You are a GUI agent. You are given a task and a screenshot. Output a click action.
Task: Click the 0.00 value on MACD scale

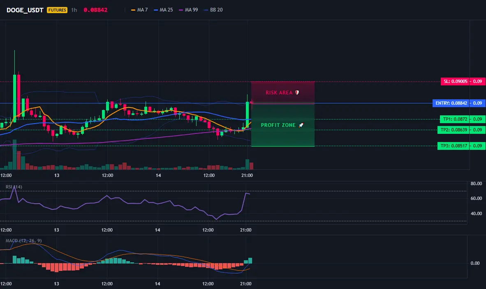coord(475,263)
